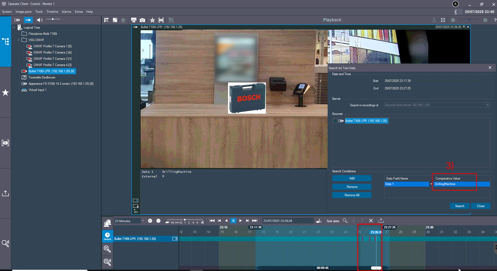Collapse the VSG ONVIF folder
The width and height of the screenshot is (497, 271).
(x=19, y=40)
